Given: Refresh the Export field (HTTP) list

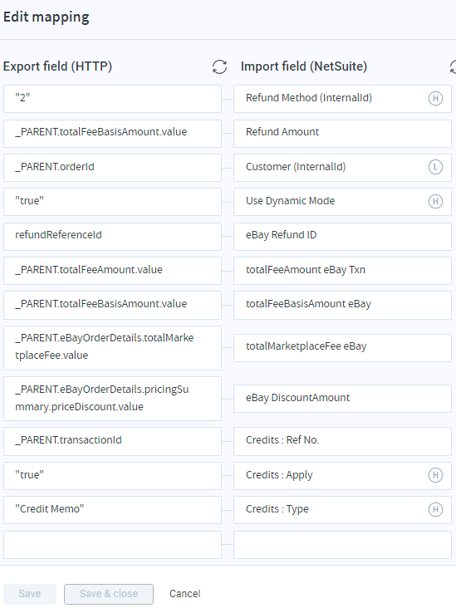Looking at the screenshot, I should [x=219, y=66].
